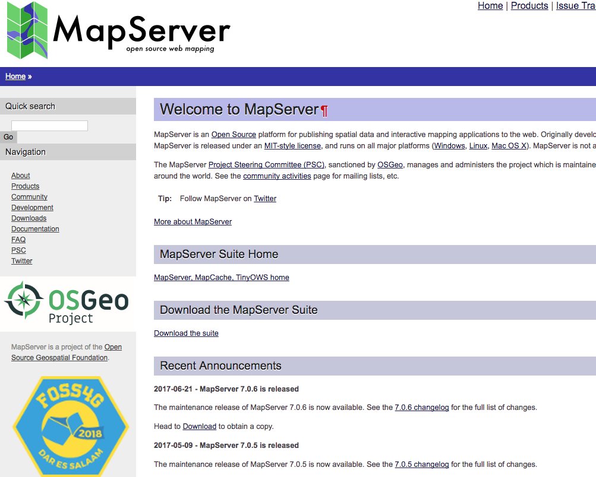
Task: Follow the Open Source Geospatial Foundation link
Action: pos(59,357)
